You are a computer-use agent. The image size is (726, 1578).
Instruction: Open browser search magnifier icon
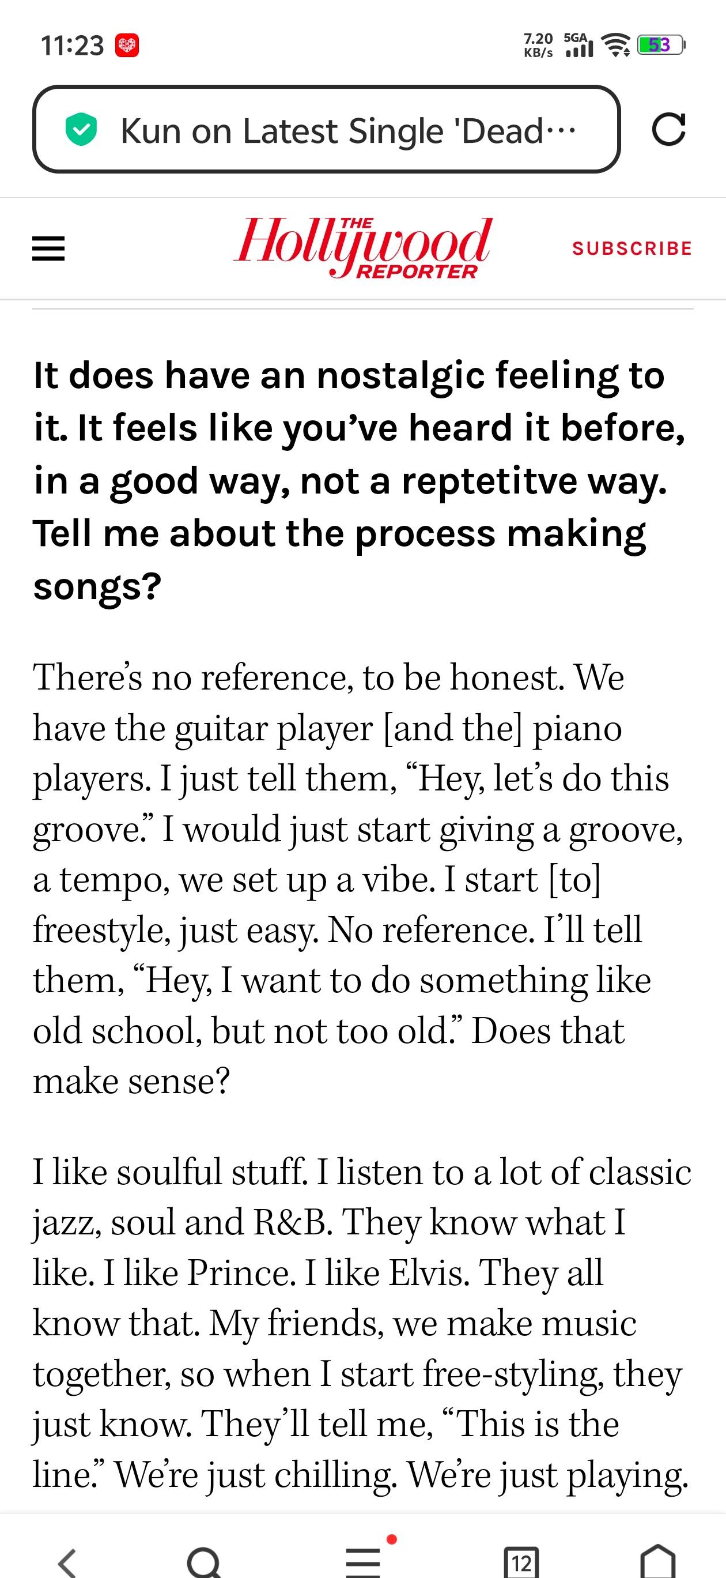tap(205, 1561)
